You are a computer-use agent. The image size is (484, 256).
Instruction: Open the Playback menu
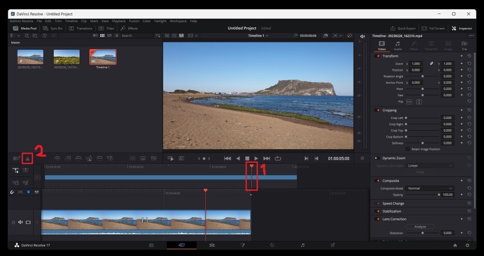(x=118, y=21)
